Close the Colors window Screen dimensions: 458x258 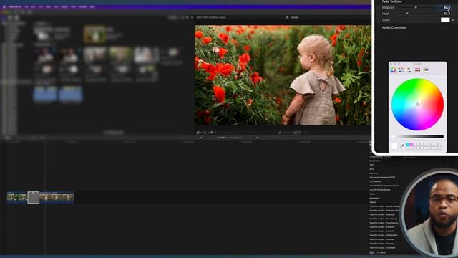click(391, 64)
